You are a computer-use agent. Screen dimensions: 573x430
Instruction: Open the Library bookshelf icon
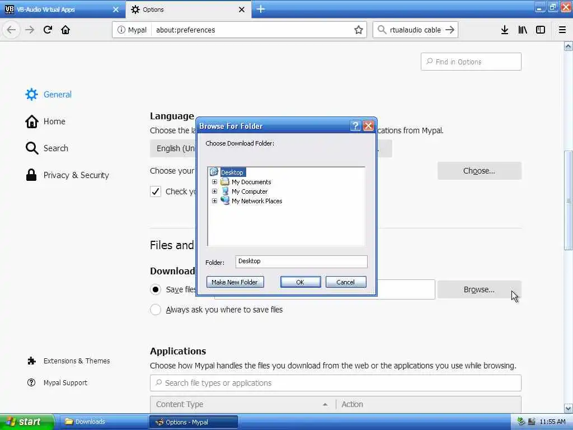click(523, 30)
